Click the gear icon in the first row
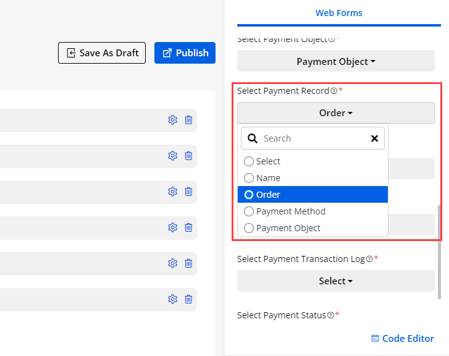Image resolution: width=449 pixels, height=356 pixels. [172, 120]
